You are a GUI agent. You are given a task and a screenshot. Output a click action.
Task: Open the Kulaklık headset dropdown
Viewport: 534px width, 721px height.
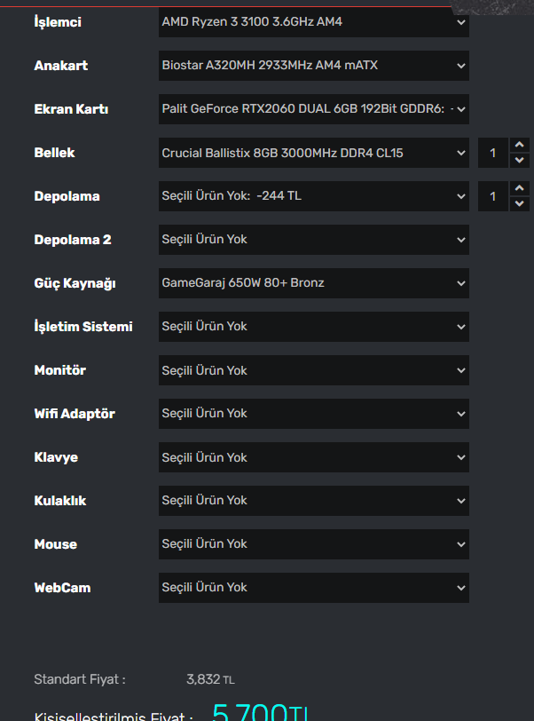(x=313, y=501)
